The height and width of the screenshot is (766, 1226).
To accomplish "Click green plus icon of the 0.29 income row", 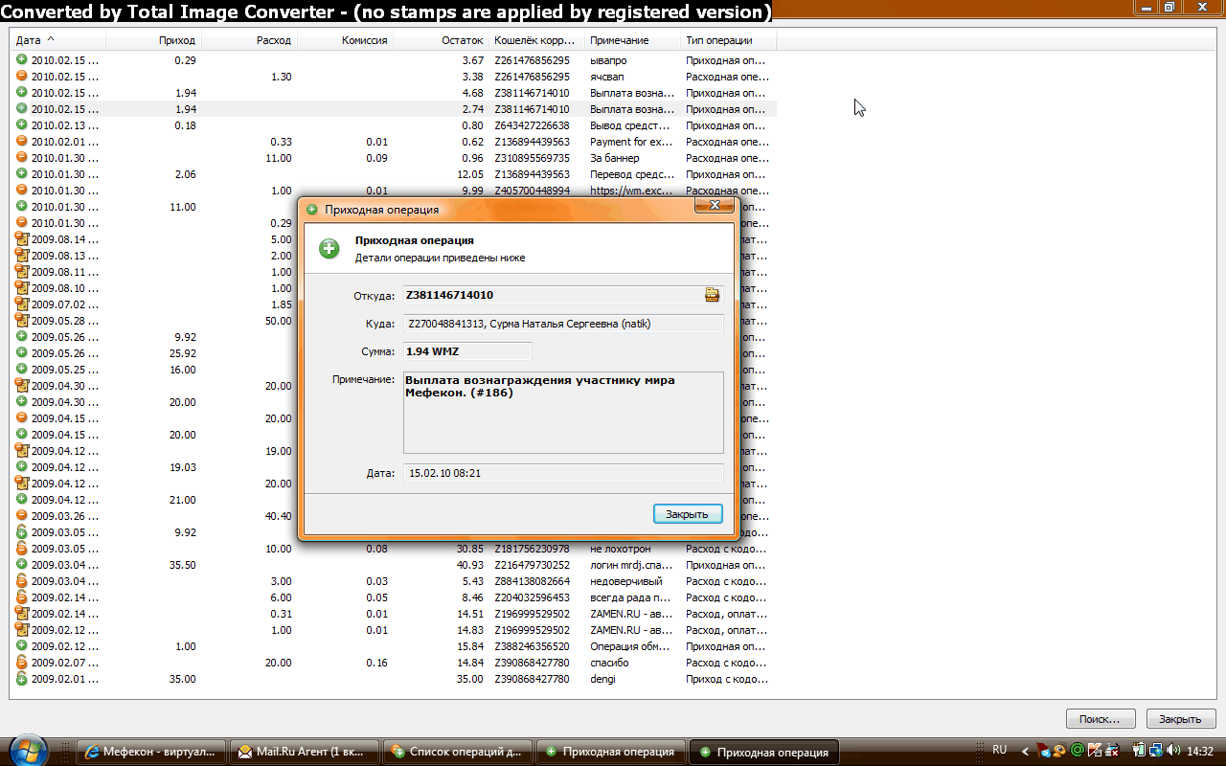I will 22,60.
